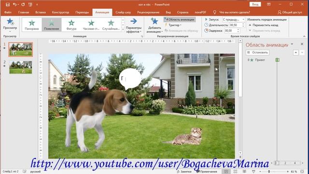Switch to the Вставка tab
Image resolution: width=309 pixels, height=174 pixels.
(x=41, y=12)
